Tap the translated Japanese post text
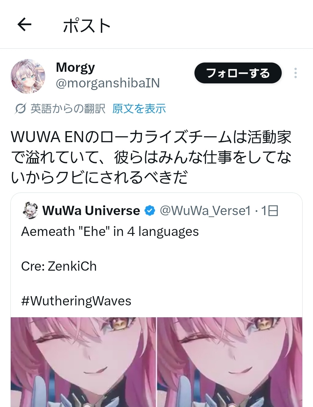 pyautogui.click(x=151, y=157)
